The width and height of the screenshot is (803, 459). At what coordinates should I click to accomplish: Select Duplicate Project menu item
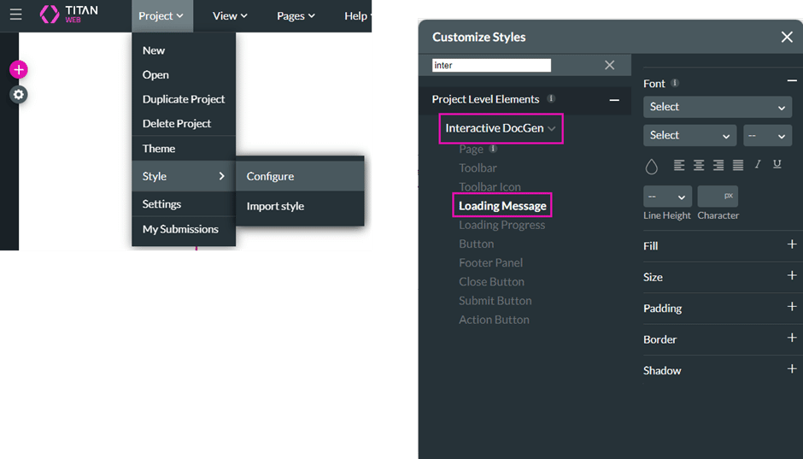pos(184,99)
